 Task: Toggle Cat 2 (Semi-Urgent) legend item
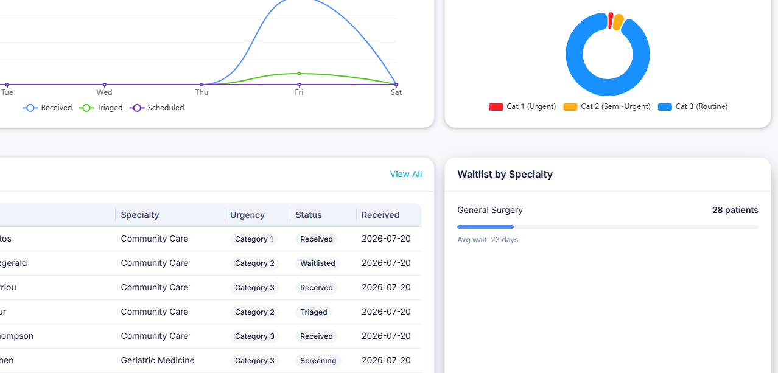pos(607,106)
